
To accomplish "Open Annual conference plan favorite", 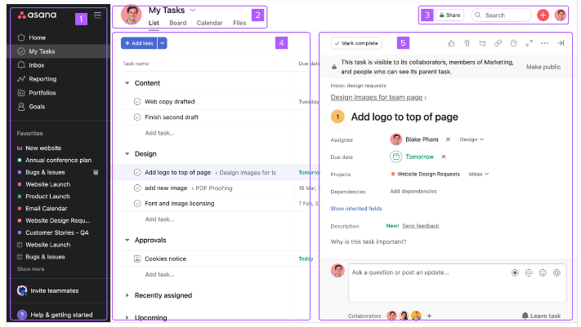I will 55,160.
